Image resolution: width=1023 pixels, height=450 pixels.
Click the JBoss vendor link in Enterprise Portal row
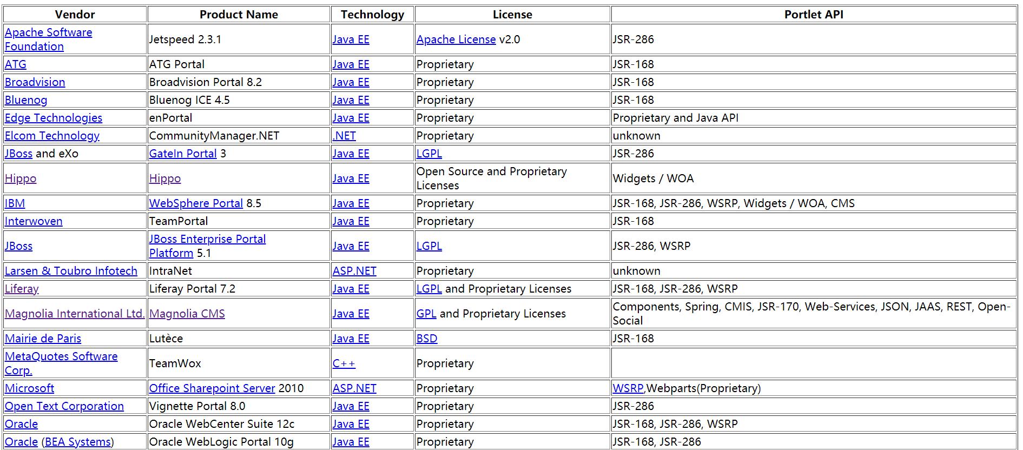(18, 246)
